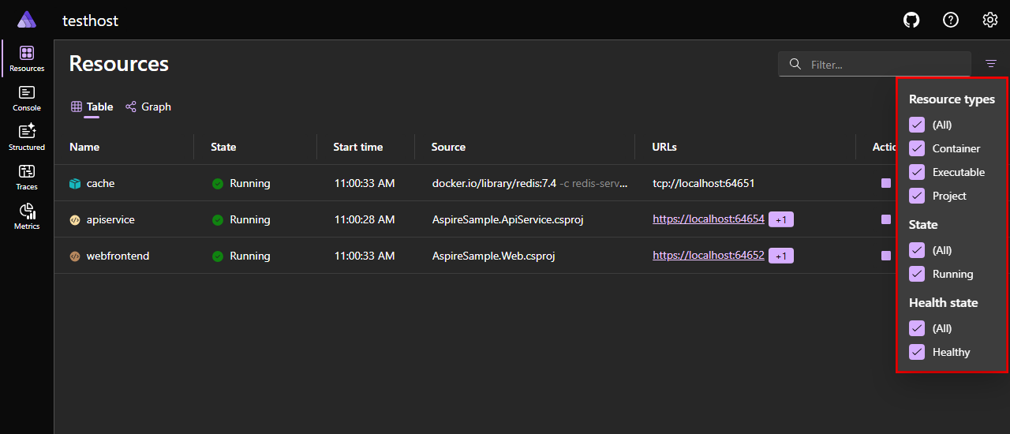The image size is (1010, 434).
Task: Click the Source column header
Action: coord(448,147)
